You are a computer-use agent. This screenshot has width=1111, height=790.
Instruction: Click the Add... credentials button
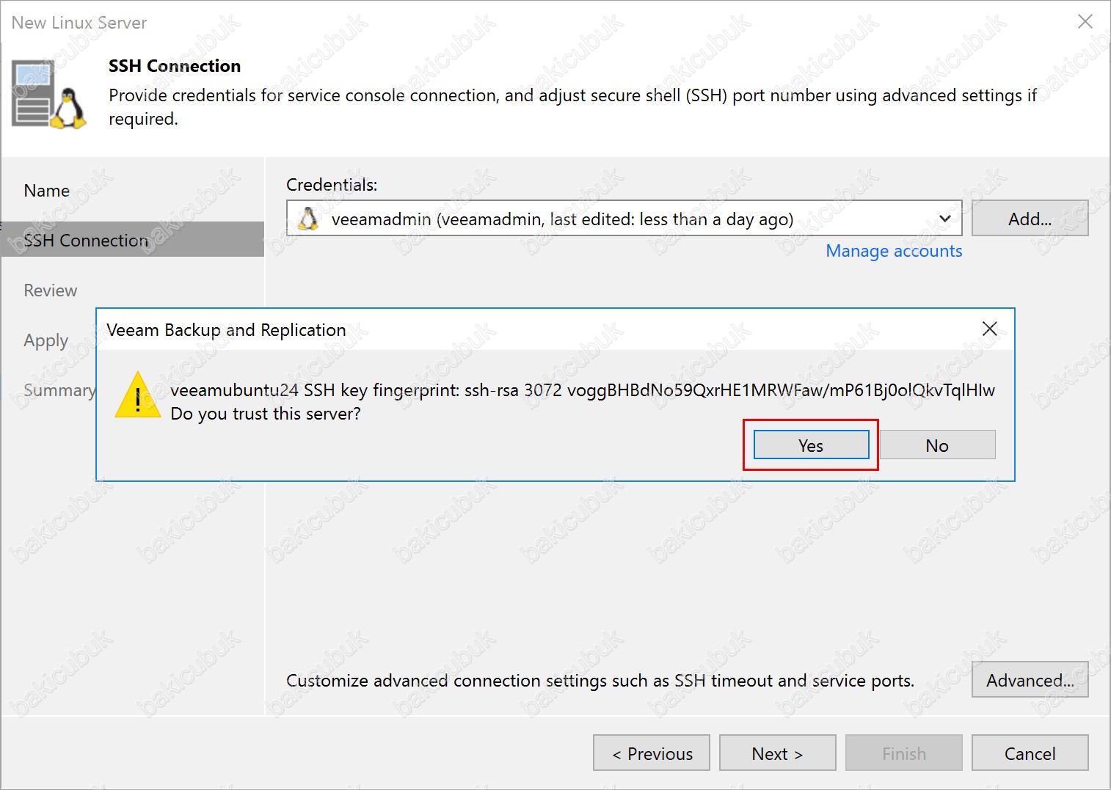pyautogui.click(x=1030, y=219)
